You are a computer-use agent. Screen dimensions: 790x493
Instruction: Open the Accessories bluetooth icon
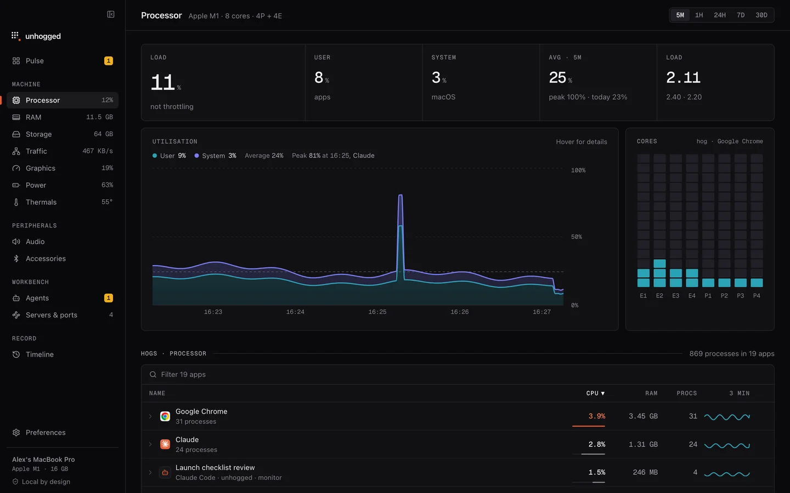click(x=16, y=259)
